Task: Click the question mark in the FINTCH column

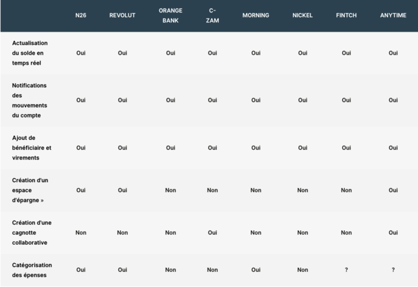Action: coord(346,270)
